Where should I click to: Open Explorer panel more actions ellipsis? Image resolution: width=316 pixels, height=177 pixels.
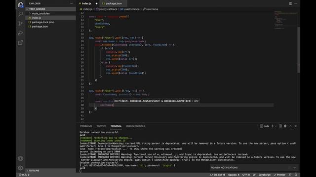(71, 3)
